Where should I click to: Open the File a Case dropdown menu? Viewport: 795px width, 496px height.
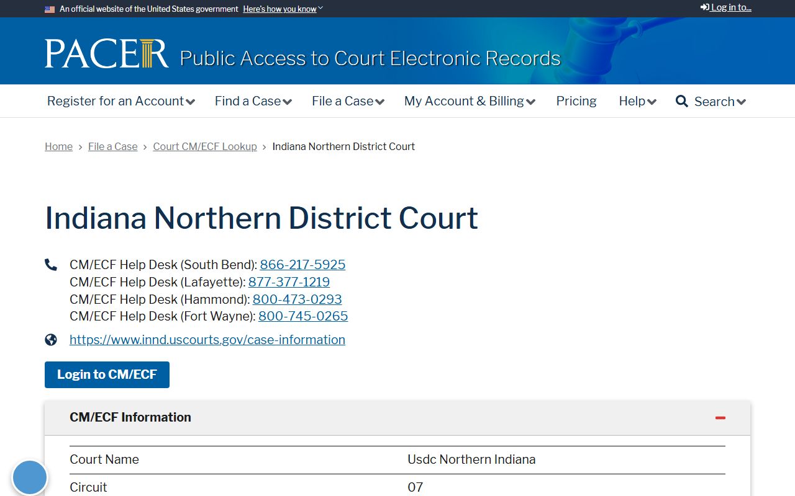click(348, 101)
